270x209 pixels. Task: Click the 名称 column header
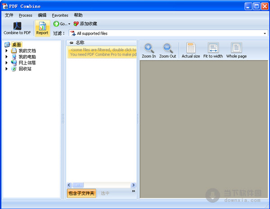(80, 43)
